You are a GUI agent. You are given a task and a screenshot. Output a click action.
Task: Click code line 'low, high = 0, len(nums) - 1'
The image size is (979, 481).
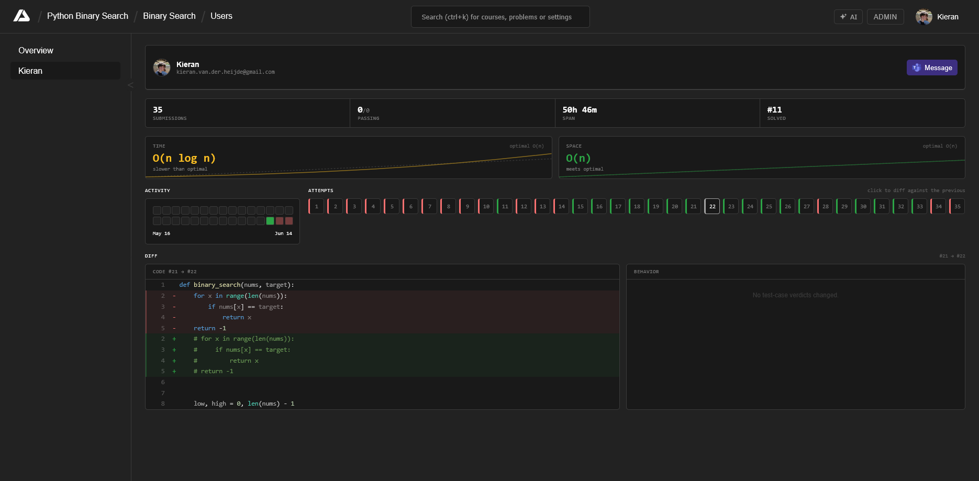[x=382, y=404]
